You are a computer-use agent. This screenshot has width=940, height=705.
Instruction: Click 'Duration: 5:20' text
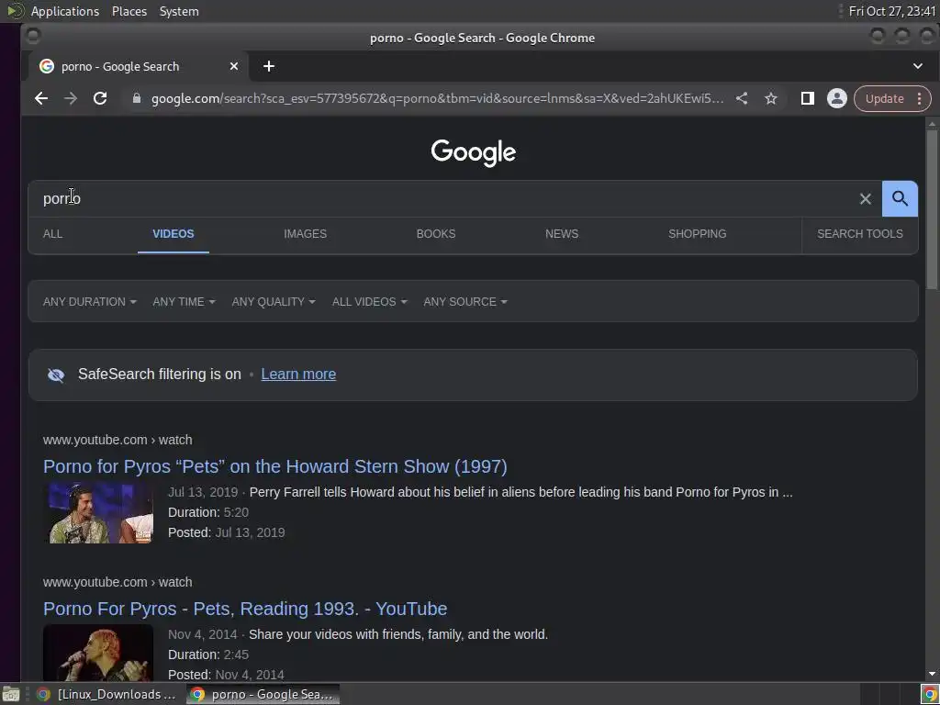(208, 512)
